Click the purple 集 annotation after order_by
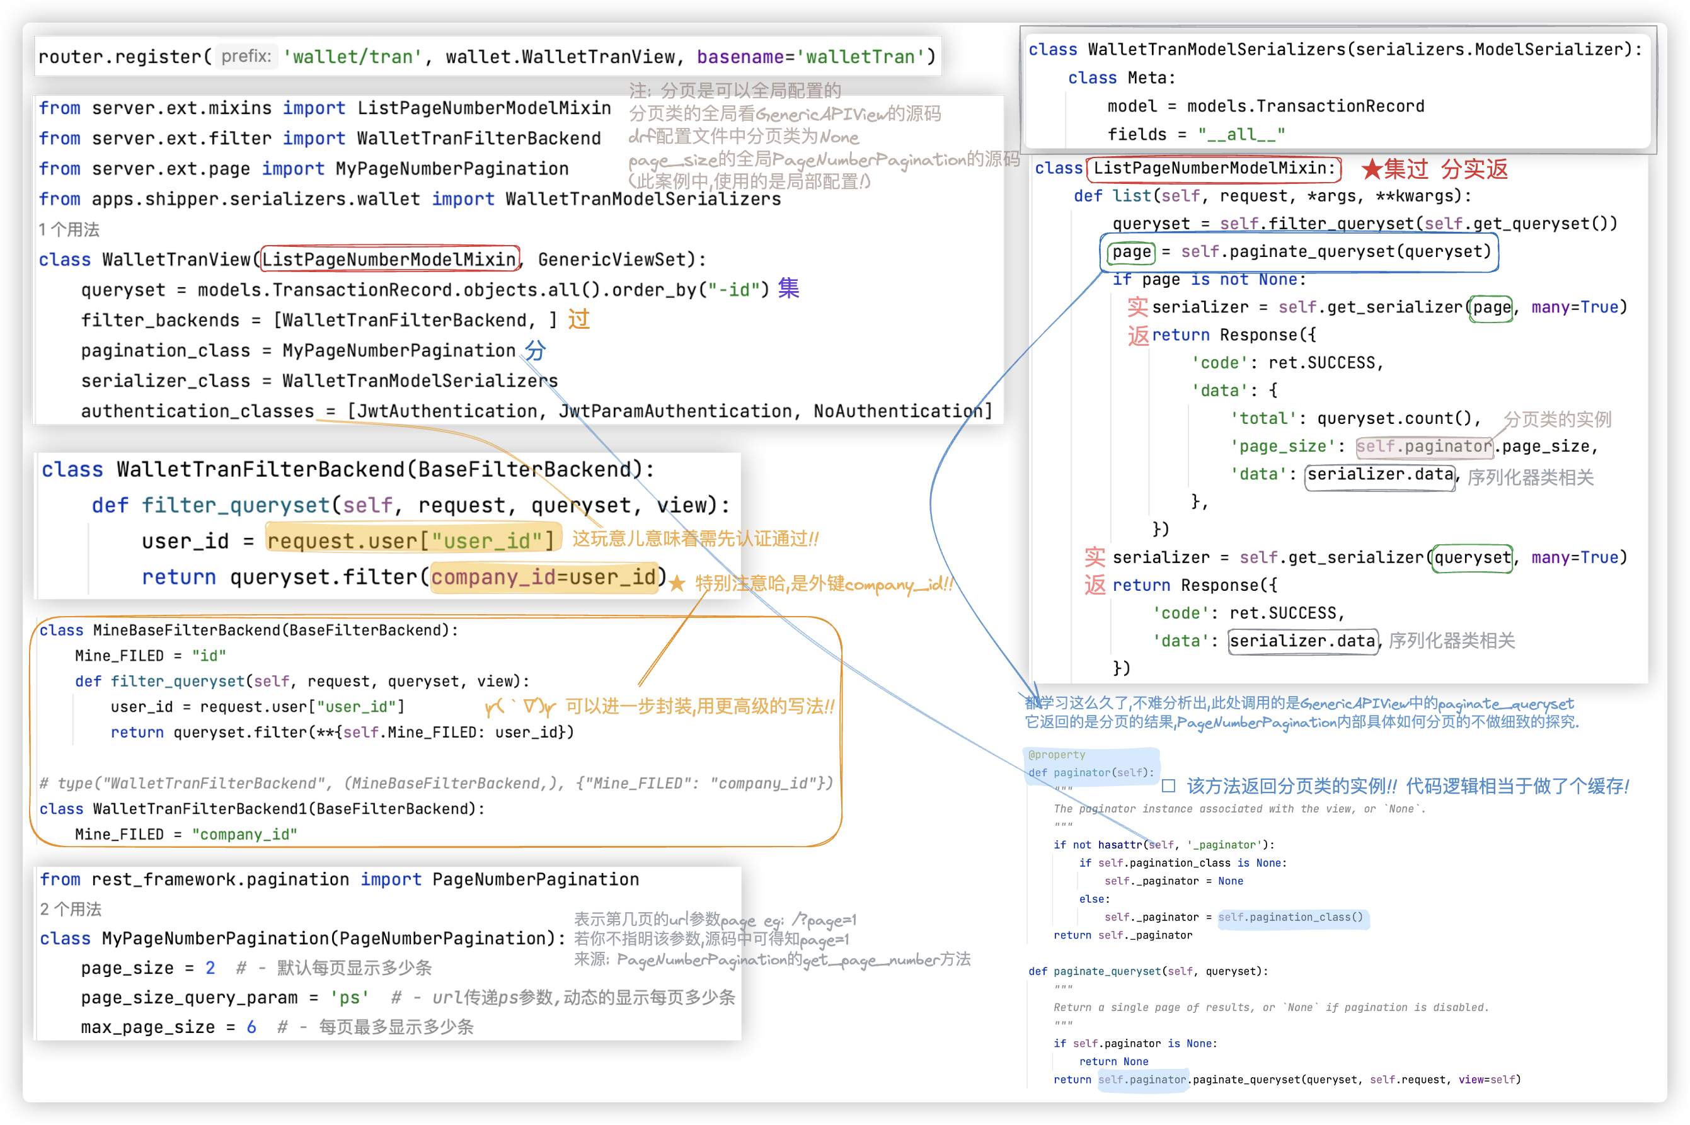 (x=789, y=288)
